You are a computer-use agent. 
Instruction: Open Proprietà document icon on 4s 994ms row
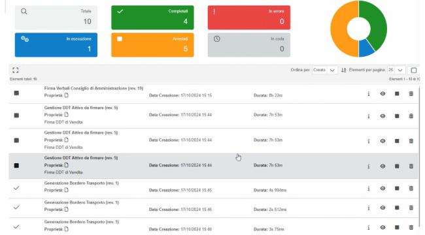[67, 190]
